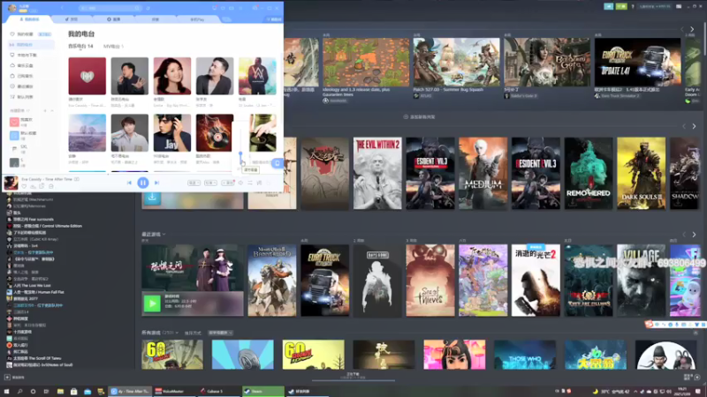The height and width of the screenshot is (397, 707).
Task: Click 添加新的列架 in Steam library
Action: (x=419, y=117)
